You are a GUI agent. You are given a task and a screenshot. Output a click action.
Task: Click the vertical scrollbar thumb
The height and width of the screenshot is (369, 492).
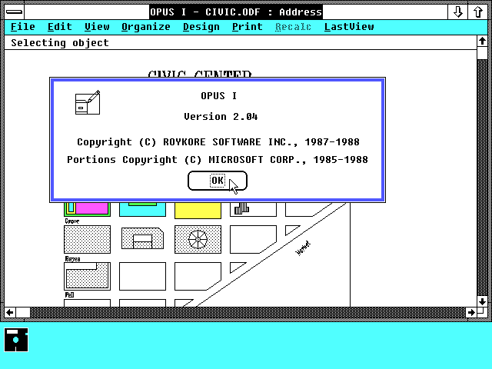pos(482,53)
